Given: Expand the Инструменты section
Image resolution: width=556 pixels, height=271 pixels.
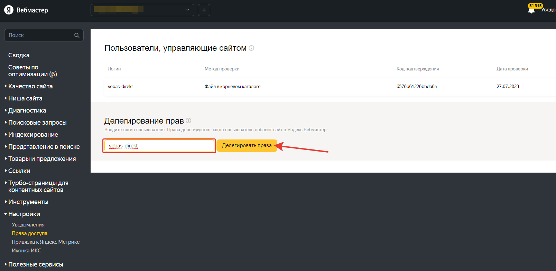Looking at the screenshot, I should point(28,202).
